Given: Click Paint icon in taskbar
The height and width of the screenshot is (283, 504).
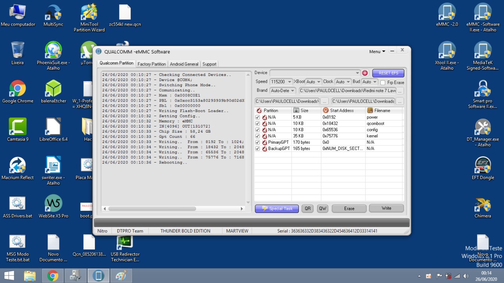Looking at the screenshot, I should tap(121, 276).
